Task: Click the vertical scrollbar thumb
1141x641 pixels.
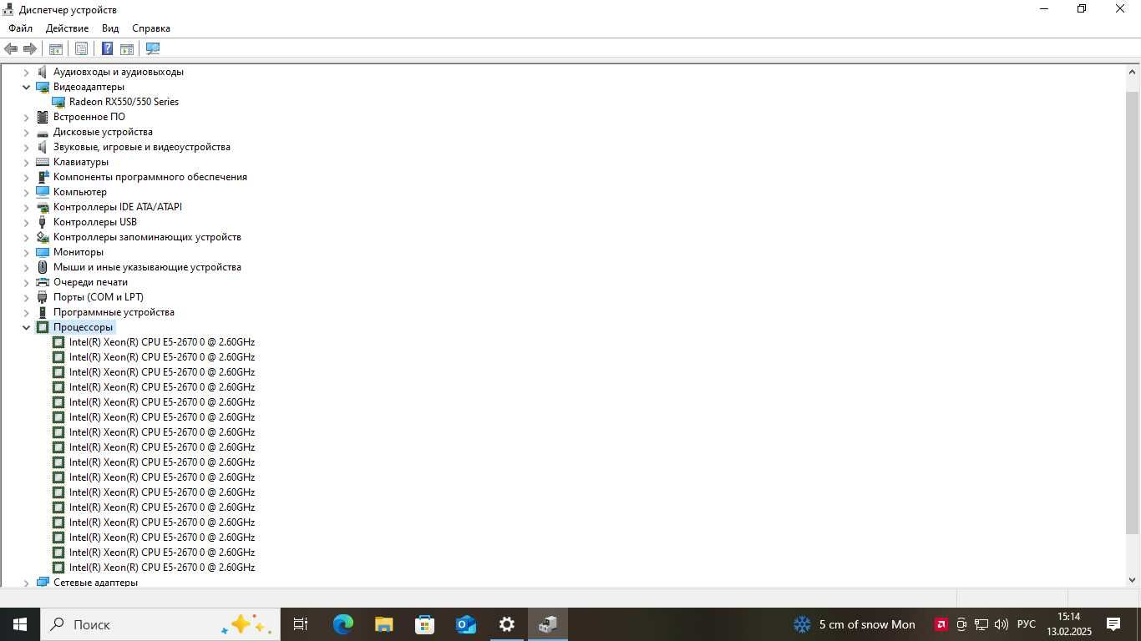Action: (1133, 313)
